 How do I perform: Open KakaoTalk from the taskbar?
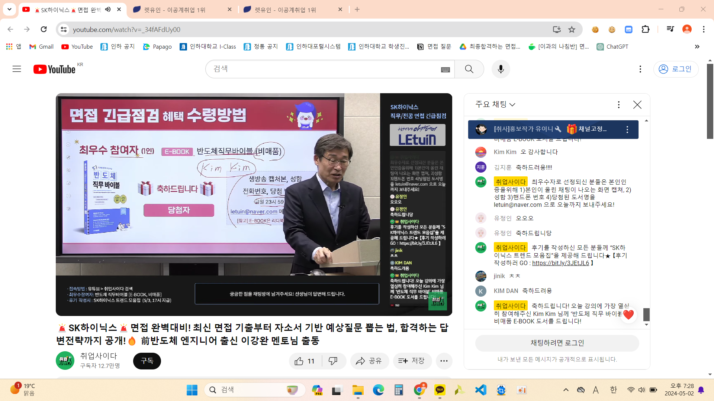440,390
